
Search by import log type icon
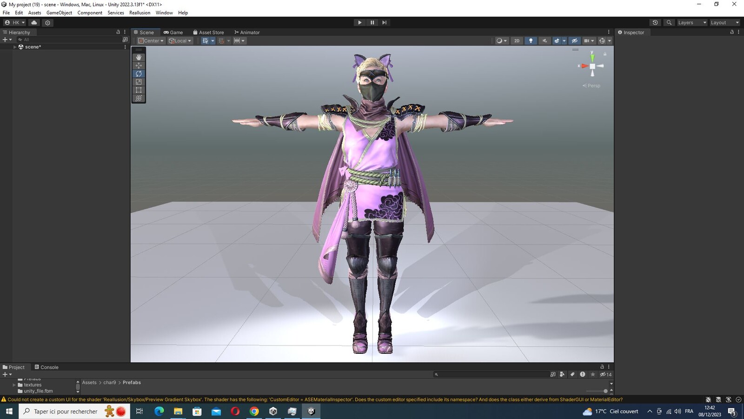point(583,374)
